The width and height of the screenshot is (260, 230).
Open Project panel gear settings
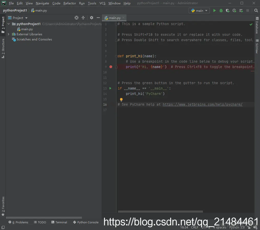tap(92, 18)
